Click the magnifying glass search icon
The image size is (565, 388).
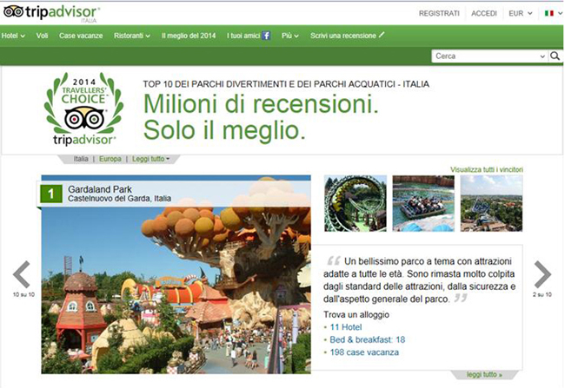click(x=555, y=56)
